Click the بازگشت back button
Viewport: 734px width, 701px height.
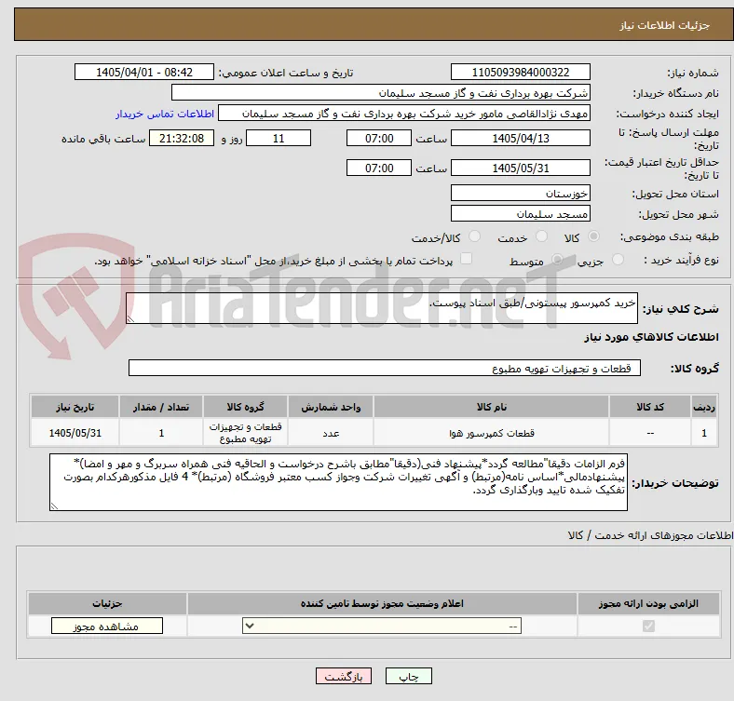[344, 676]
